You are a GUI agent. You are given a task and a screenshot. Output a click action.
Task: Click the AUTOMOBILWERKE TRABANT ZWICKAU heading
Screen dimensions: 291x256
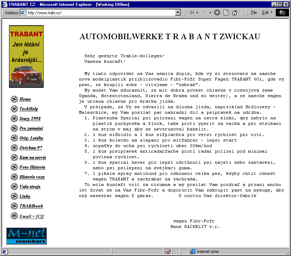coord(170,36)
